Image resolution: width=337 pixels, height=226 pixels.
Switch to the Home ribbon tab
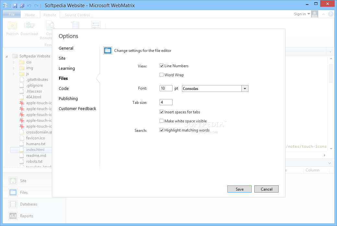[x=30, y=15]
